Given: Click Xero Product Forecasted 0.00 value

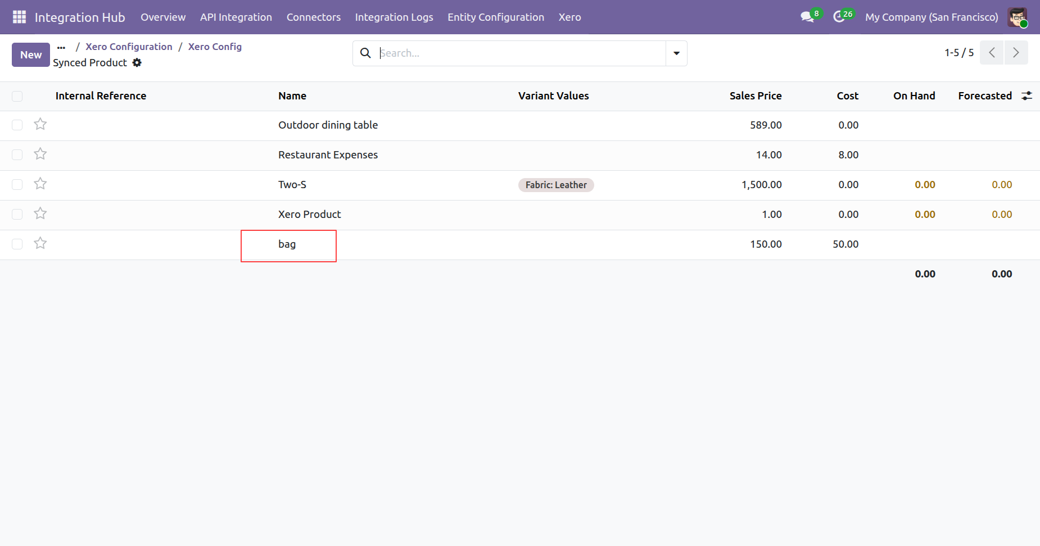Looking at the screenshot, I should pos(1002,215).
